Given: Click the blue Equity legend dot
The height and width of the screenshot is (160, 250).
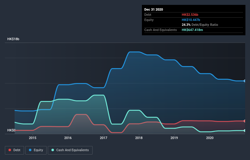Looking at the screenshot, I should pyautogui.click(x=30, y=150).
